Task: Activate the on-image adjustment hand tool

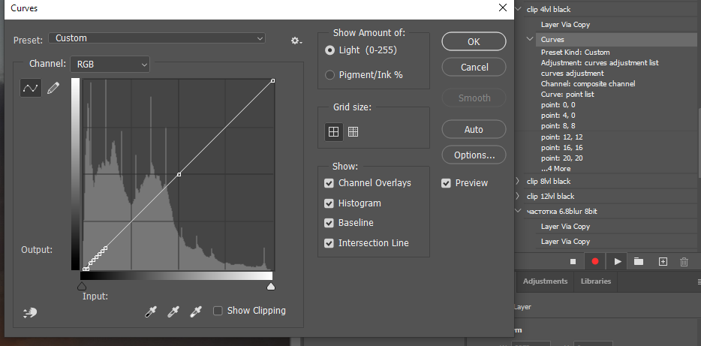Action: pos(30,312)
